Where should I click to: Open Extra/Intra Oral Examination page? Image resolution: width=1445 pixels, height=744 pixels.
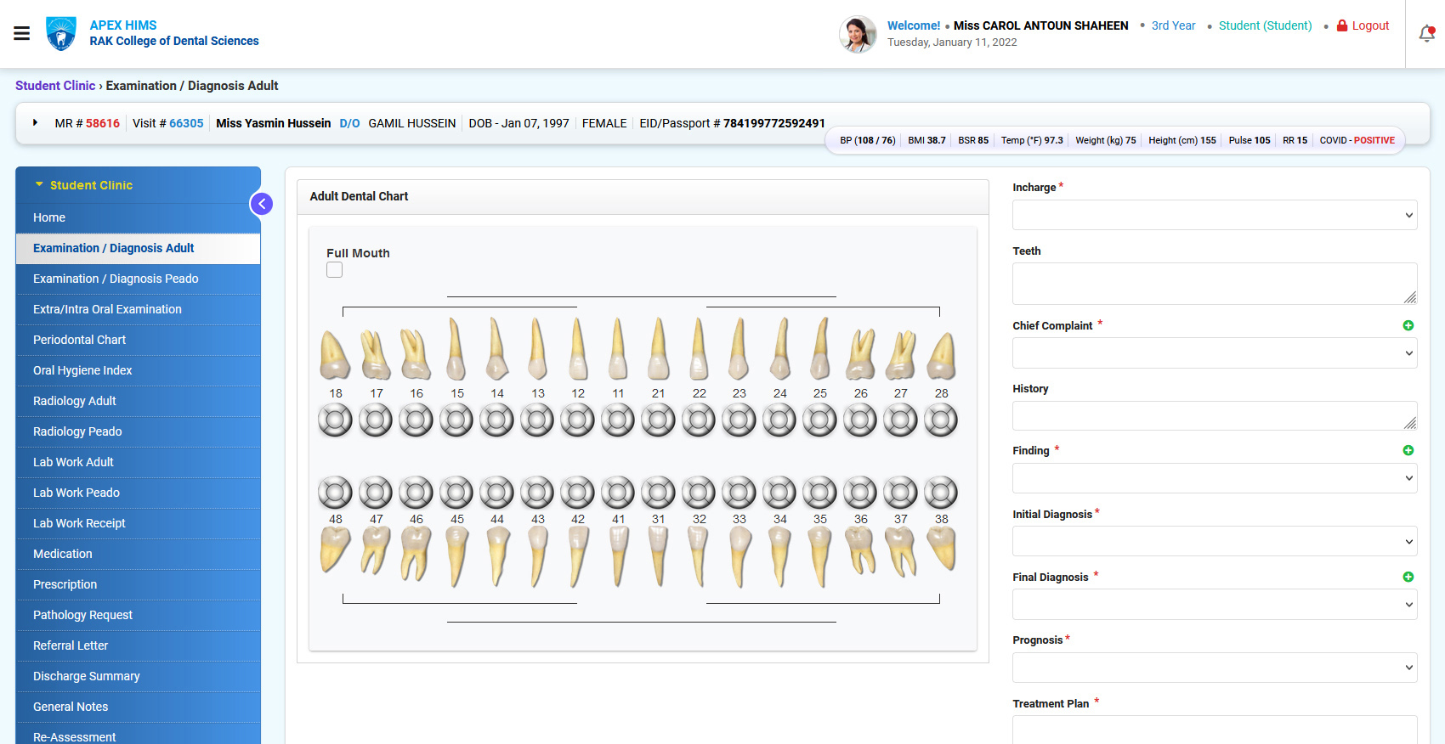[x=138, y=309]
